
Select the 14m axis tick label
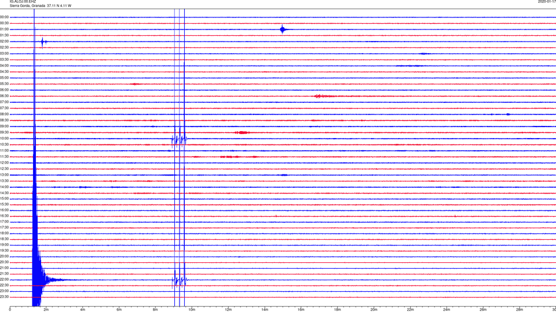265,310
